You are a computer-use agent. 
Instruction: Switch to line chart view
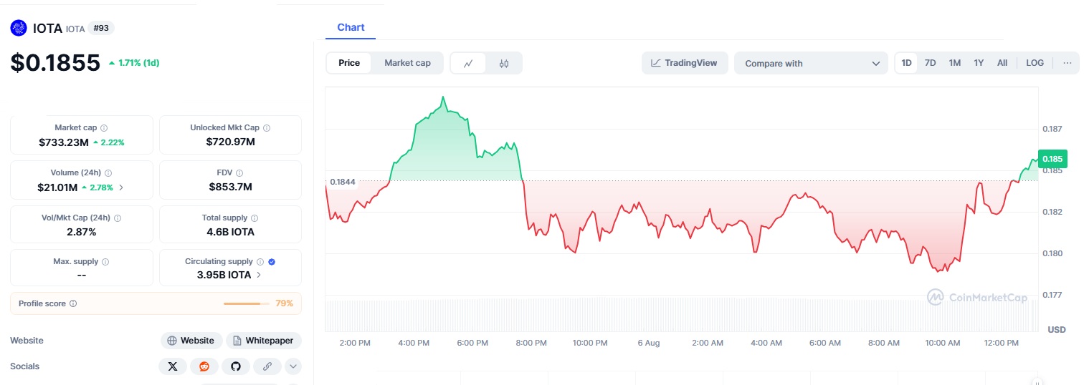[x=468, y=63]
